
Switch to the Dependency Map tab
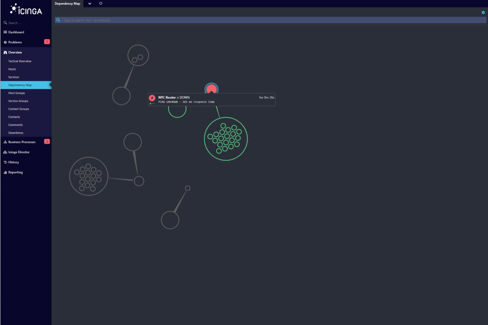[67, 3]
